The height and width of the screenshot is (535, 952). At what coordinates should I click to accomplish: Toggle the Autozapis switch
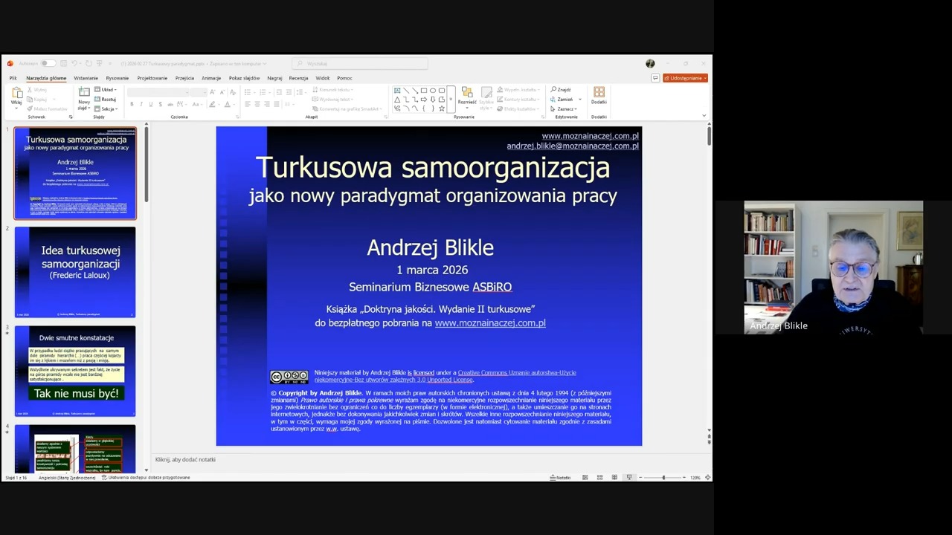[x=47, y=63]
